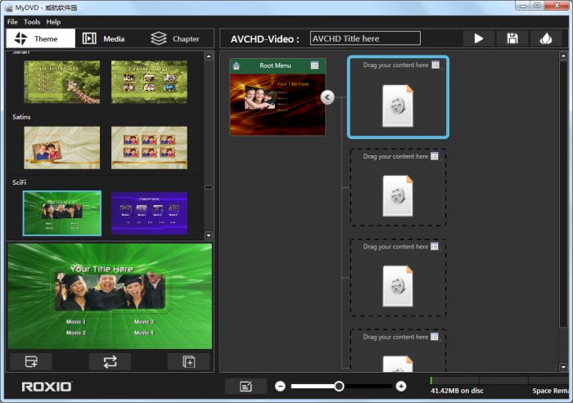The image size is (573, 403).
Task: Click the edit notes icon in bottom bar
Action: 246,386
